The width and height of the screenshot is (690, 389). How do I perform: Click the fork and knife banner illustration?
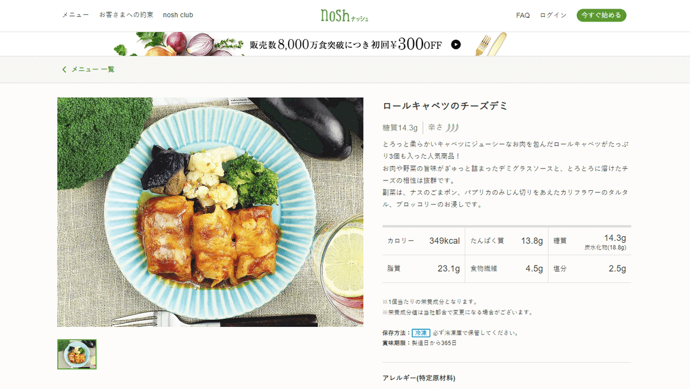tap(490, 44)
